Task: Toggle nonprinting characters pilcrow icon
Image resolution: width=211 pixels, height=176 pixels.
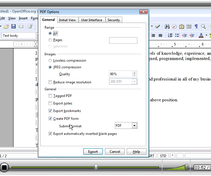Action: (196, 26)
